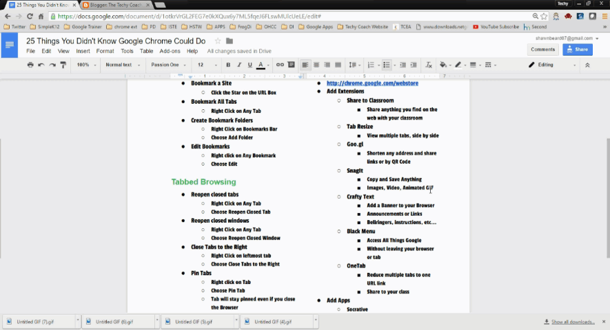
Task: Insert a link using toolbar icon
Action: [280, 65]
